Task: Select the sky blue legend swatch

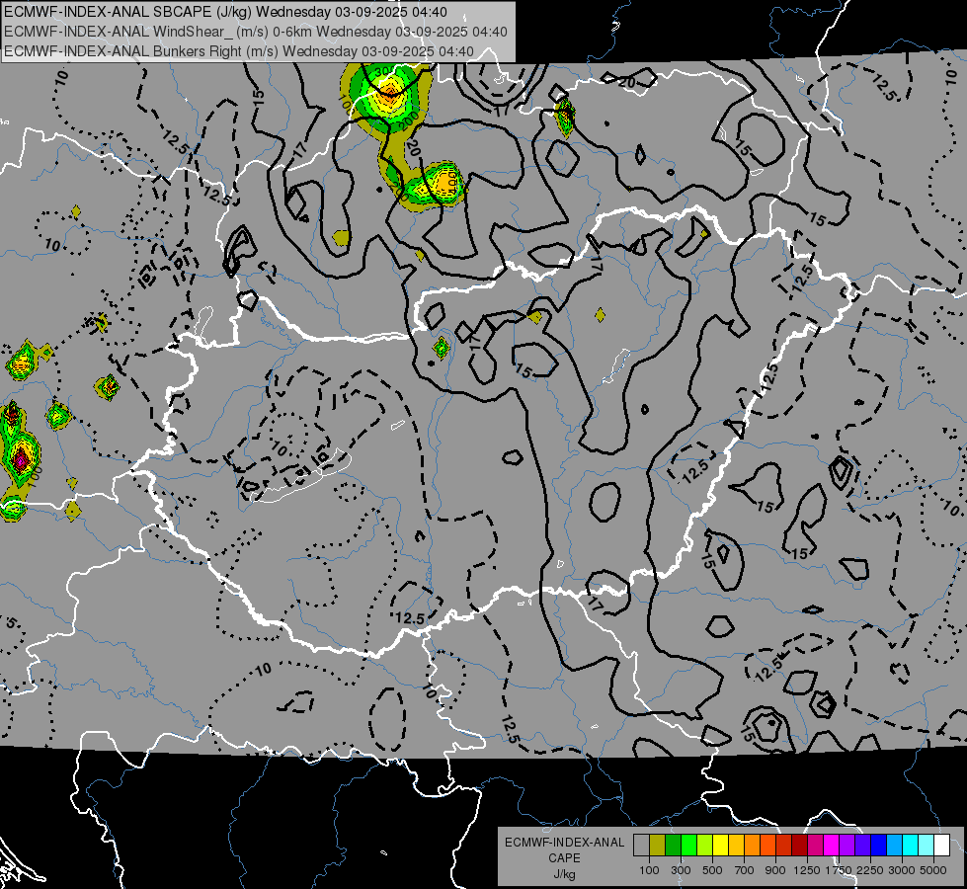Action: 894,846
